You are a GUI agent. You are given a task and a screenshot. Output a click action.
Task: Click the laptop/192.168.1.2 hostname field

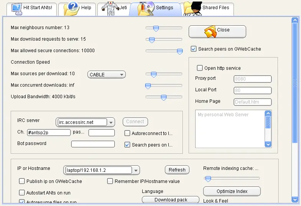[99, 170]
